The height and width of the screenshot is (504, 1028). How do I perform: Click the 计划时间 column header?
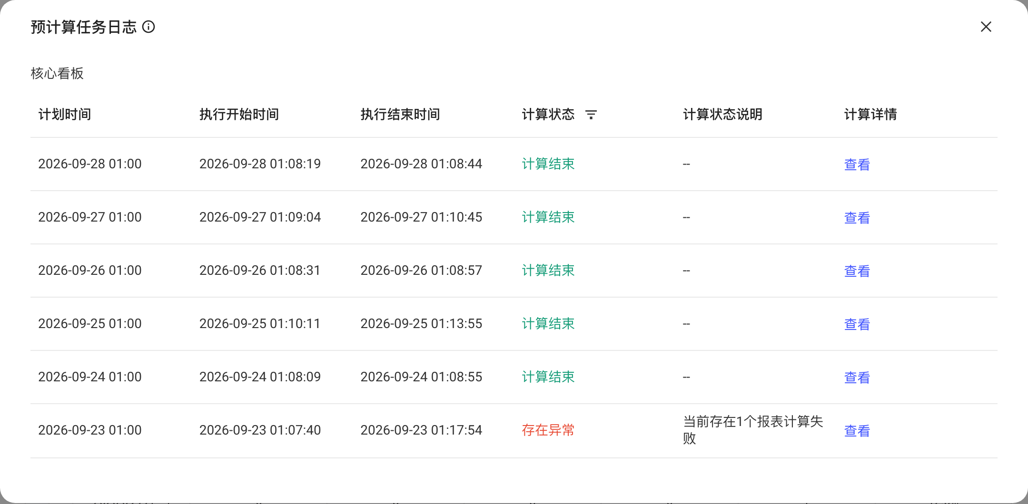point(65,114)
